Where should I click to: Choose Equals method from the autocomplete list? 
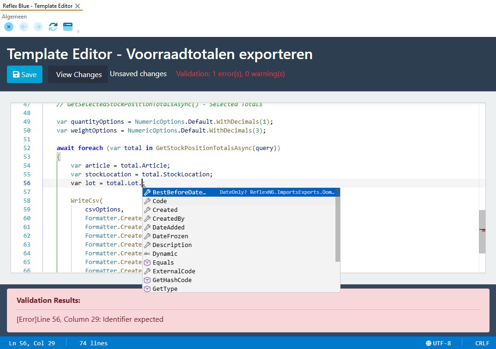(x=239, y=262)
